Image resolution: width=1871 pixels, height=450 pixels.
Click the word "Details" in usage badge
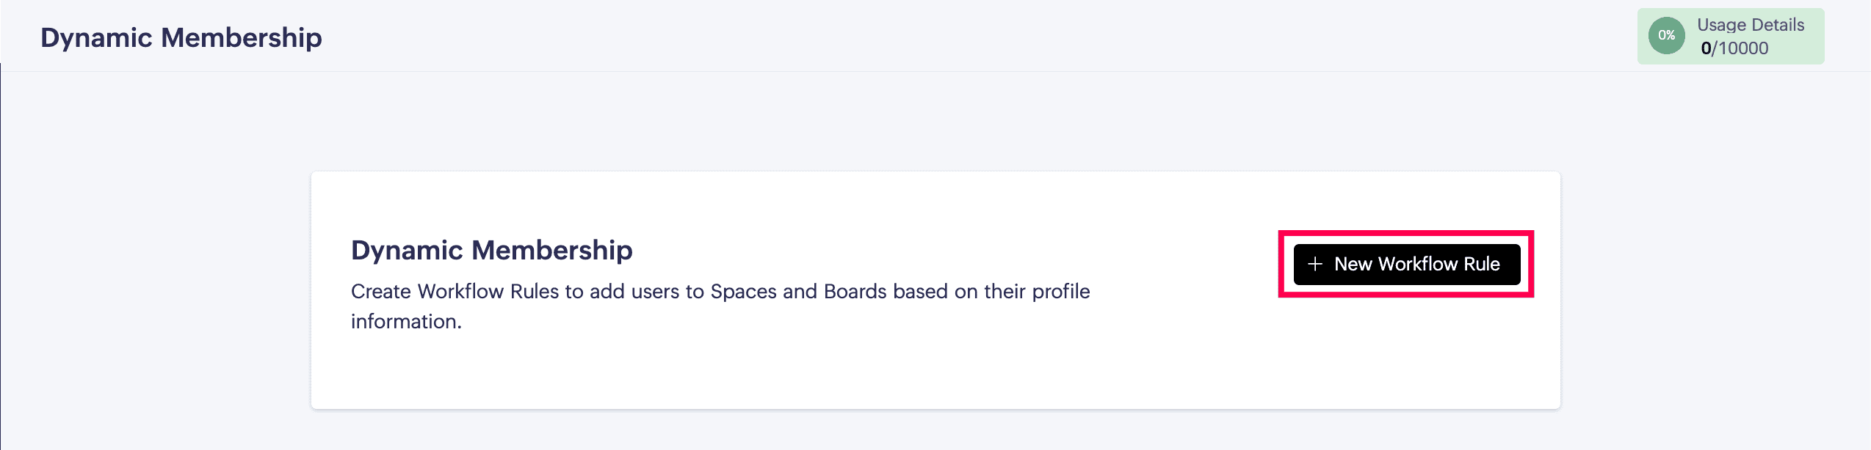point(1777,25)
